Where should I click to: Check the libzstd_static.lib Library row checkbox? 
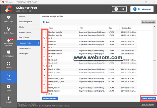click(x=45, y=88)
